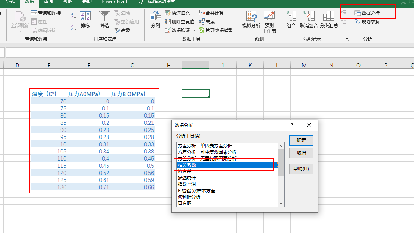Sort ascending A to Z
414x233 pixels.
73,15
